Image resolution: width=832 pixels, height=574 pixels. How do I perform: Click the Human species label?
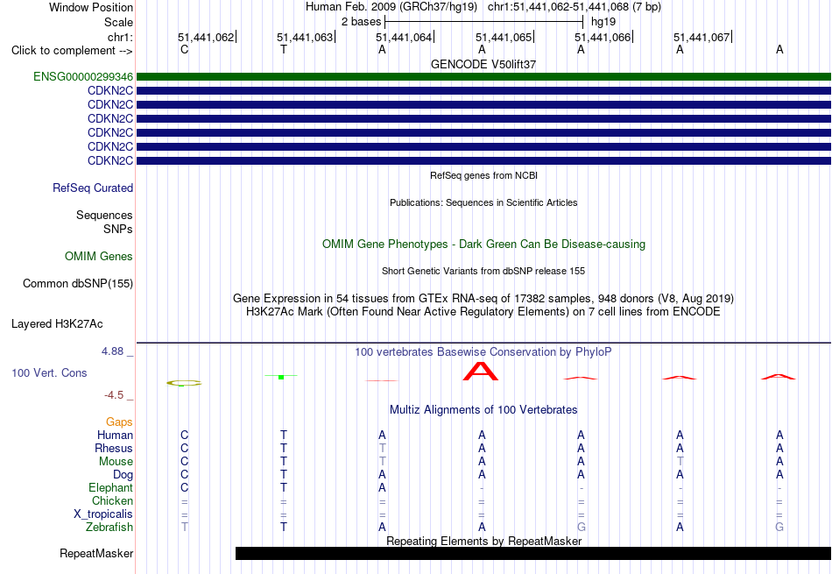click(115, 436)
